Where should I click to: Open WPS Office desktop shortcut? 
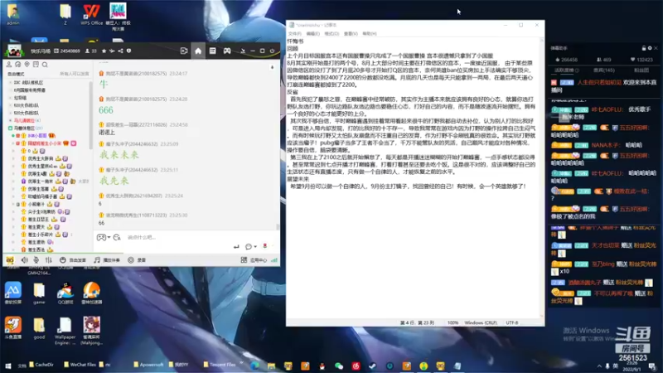(91, 14)
